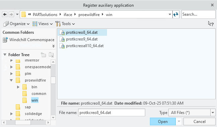Screen dimensions: 217x127
Task: Click the Forward navigation arrow
Action: coord(11,14)
